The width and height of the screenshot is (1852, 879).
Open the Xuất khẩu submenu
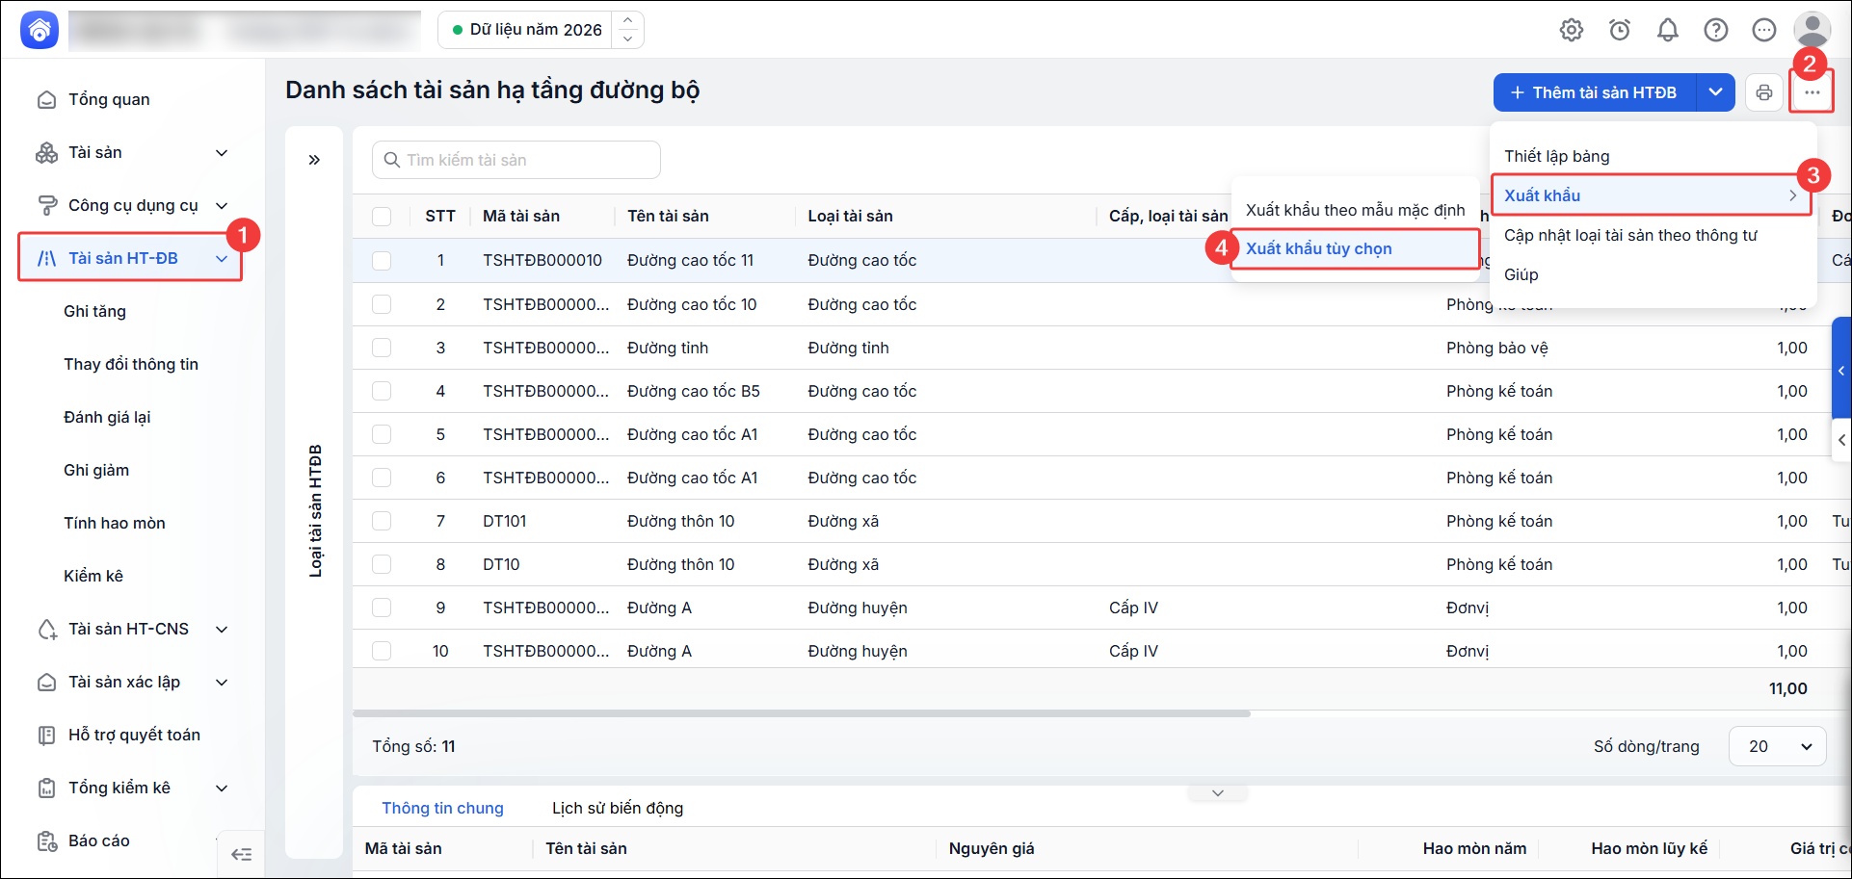point(1652,195)
